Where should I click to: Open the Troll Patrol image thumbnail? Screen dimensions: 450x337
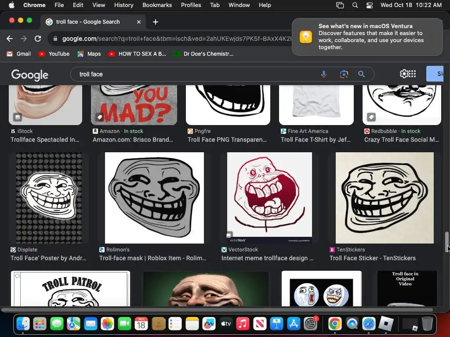70,289
